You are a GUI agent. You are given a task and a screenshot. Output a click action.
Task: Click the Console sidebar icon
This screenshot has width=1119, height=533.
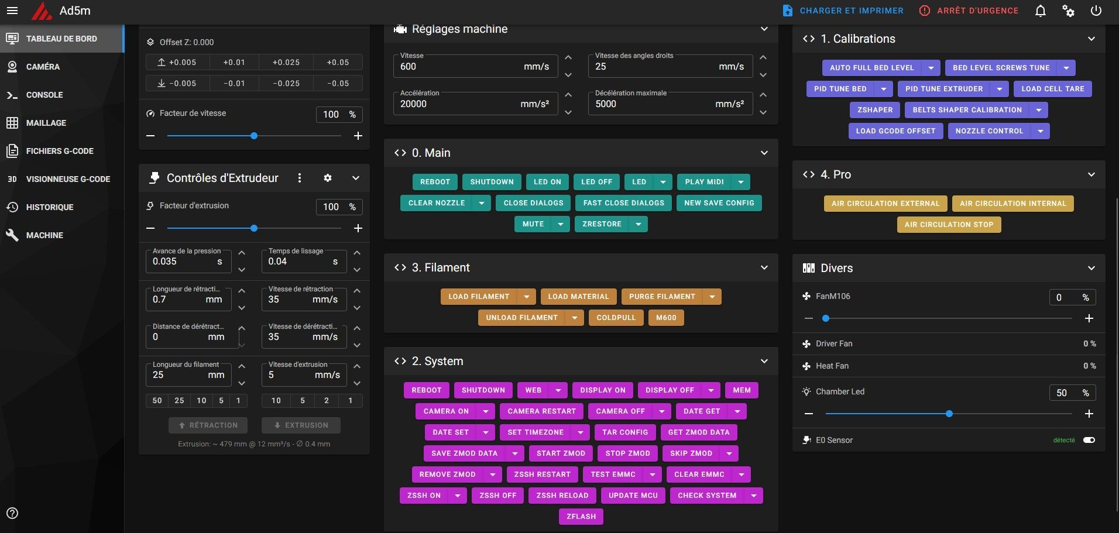(12, 95)
